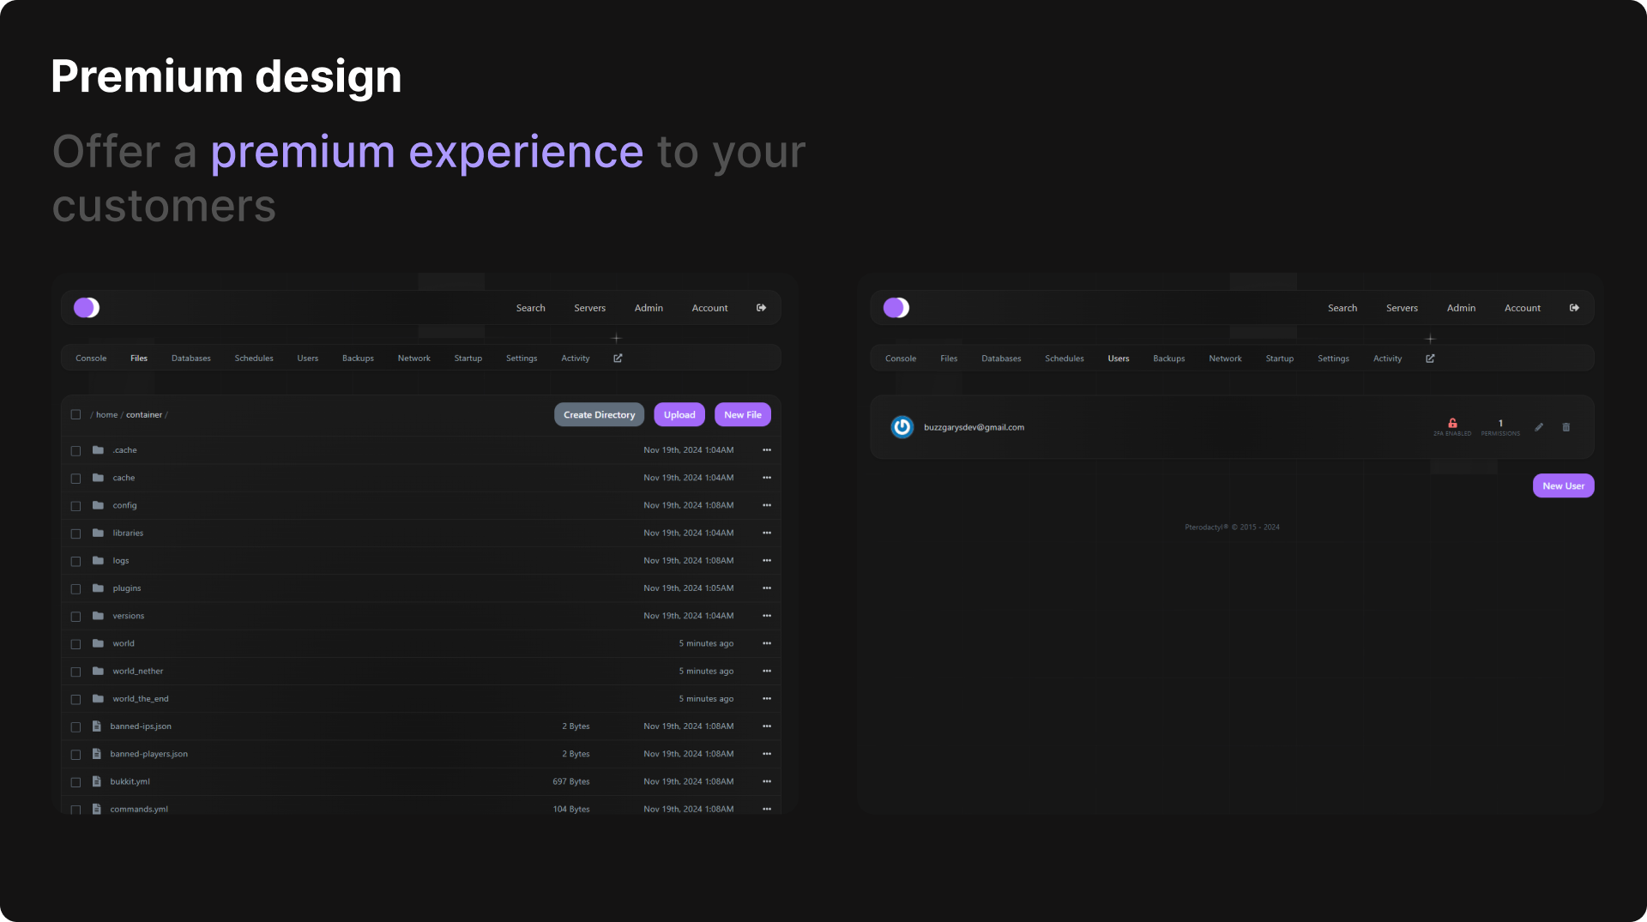Go to the home breadcrumb link

(106, 415)
